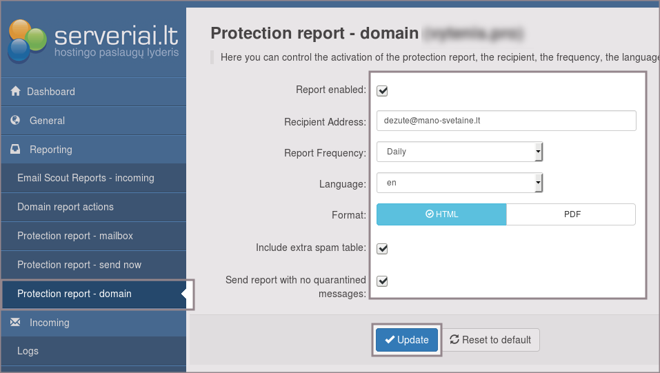Image resolution: width=660 pixels, height=373 pixels.
Task: Toggle Include extra spam table checkbox
Action: 382,249
